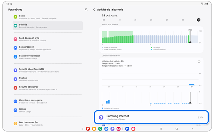Click the Position icon
Image resolution: width=214 pixels, height=132 pixels.
point(15,79)
